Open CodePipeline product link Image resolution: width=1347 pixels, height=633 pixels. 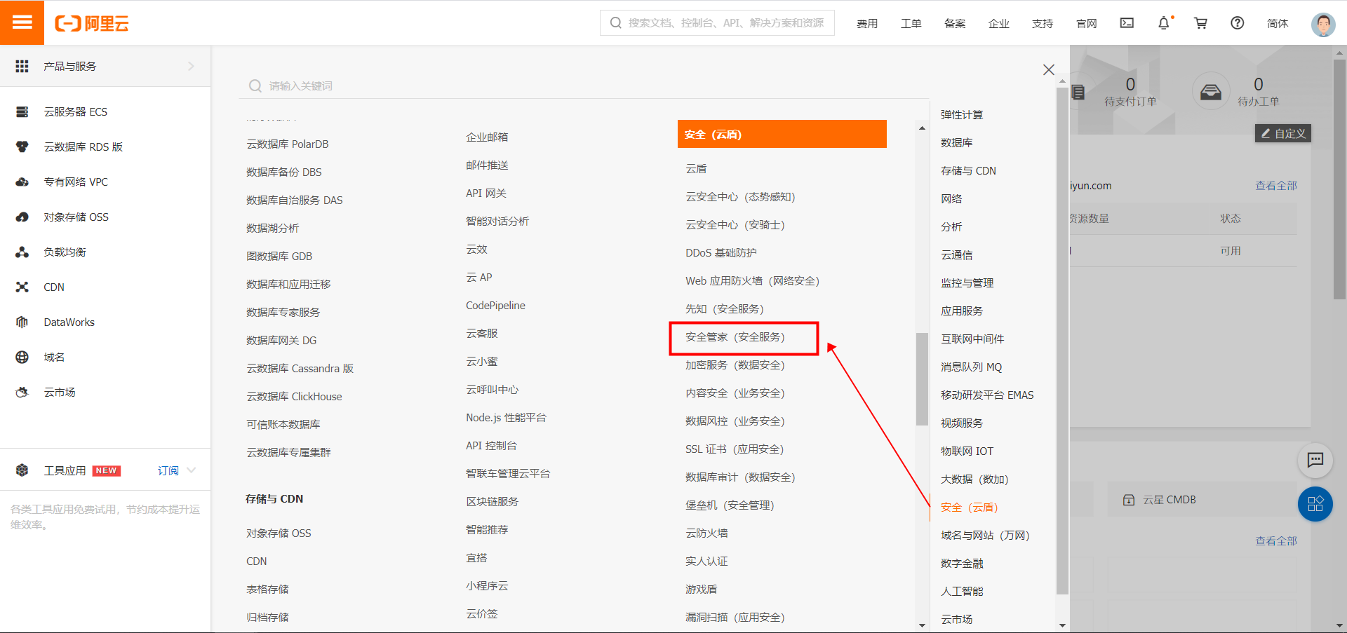click(x=495, y=305)
